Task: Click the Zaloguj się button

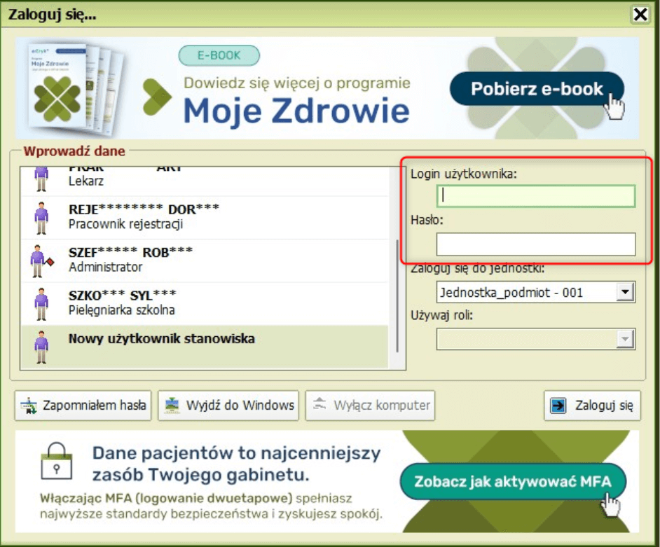Action: click(x=592, y=406)
